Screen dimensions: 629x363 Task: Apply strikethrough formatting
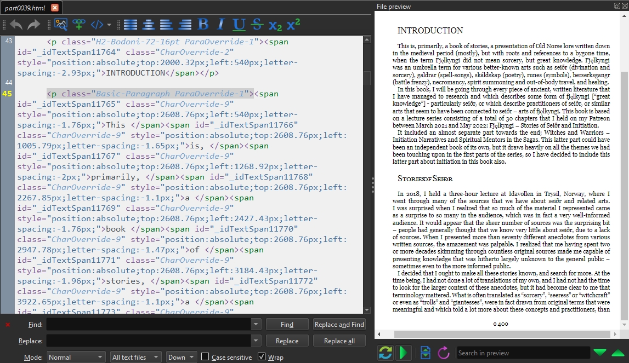pos(257,25)
